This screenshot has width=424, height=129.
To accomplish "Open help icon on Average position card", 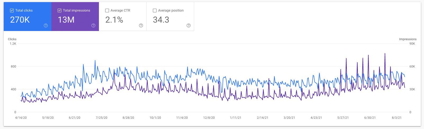I will (x=189, y=25).
